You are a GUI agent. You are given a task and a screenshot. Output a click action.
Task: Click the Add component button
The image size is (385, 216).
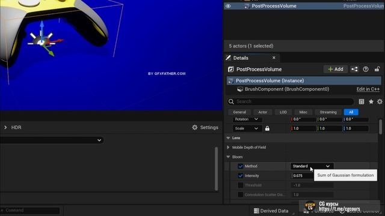click(x=336, y=70)
